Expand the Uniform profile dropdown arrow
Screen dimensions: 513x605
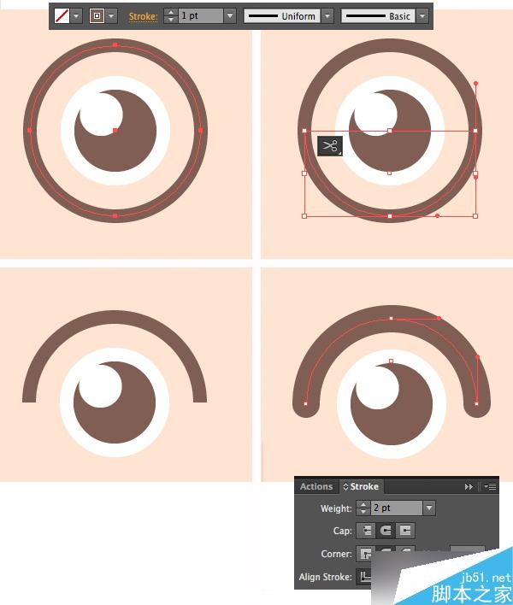pyautogui.click(x=327, y=16)
